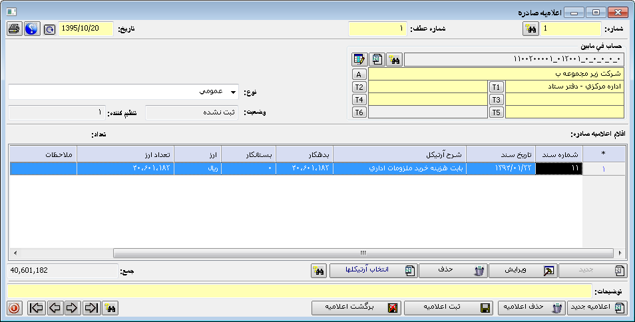The width and height of the screenshot is (635, 322).
Task: Click the calendar refresh icon beside the date
Action: 49,30
